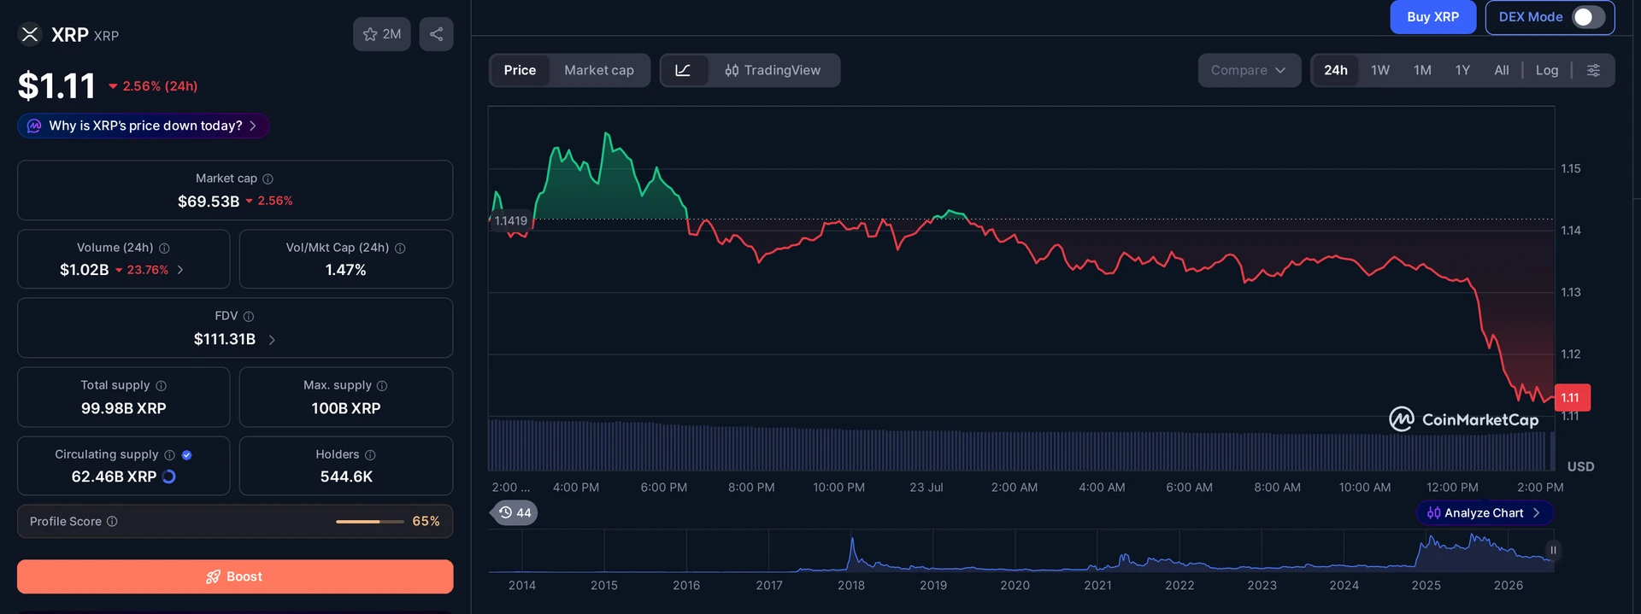
Task: Select TradingView chart mode
Action: [773, 70]
